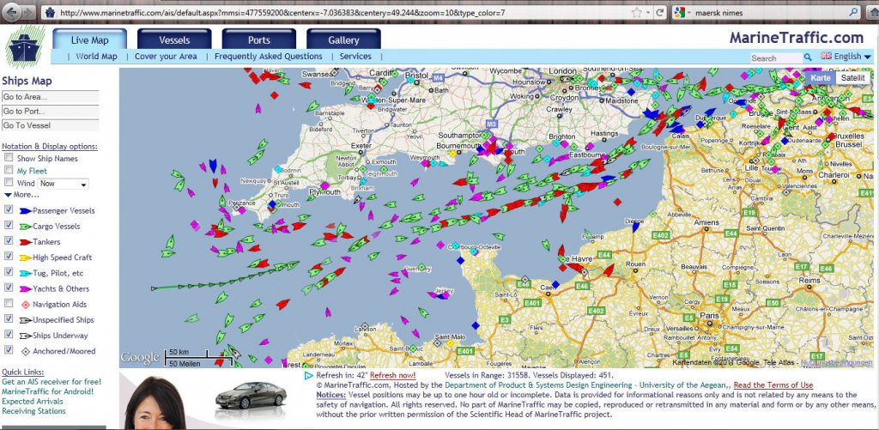Click the UK flag language icon

point(827,56)
